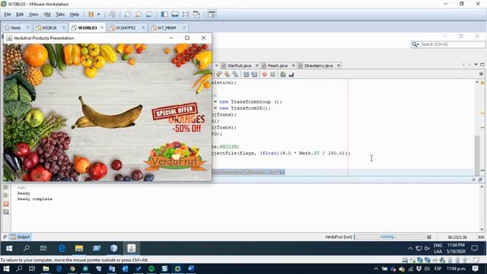Close the Strawberry.java editor tab
Viewport: 487px width, 274px height.
(339, 65)
